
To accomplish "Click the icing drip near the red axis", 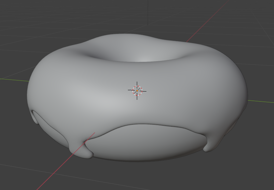I will tap(81, 150).
